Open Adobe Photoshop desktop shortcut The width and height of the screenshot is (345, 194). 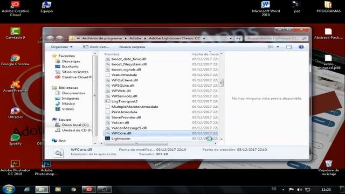(x=46, y=168)
